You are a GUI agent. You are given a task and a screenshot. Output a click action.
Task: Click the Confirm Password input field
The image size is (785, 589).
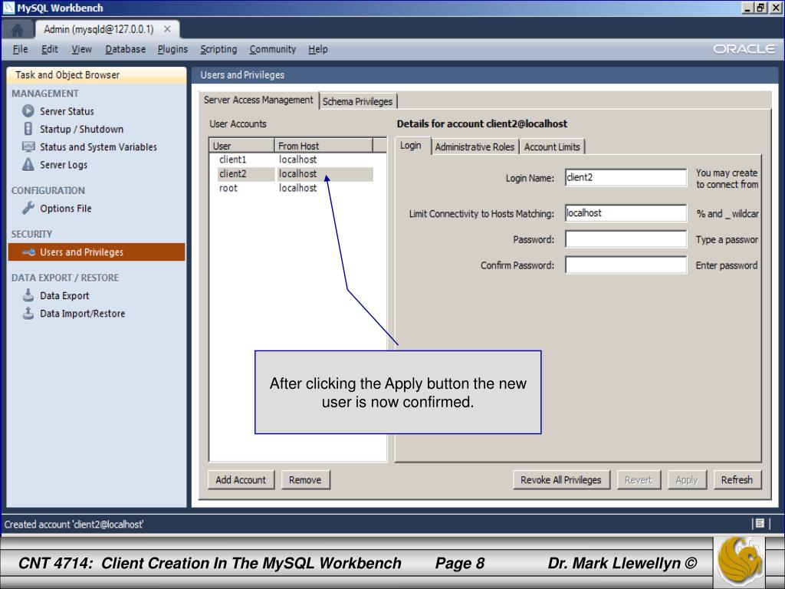coord(626,265)
